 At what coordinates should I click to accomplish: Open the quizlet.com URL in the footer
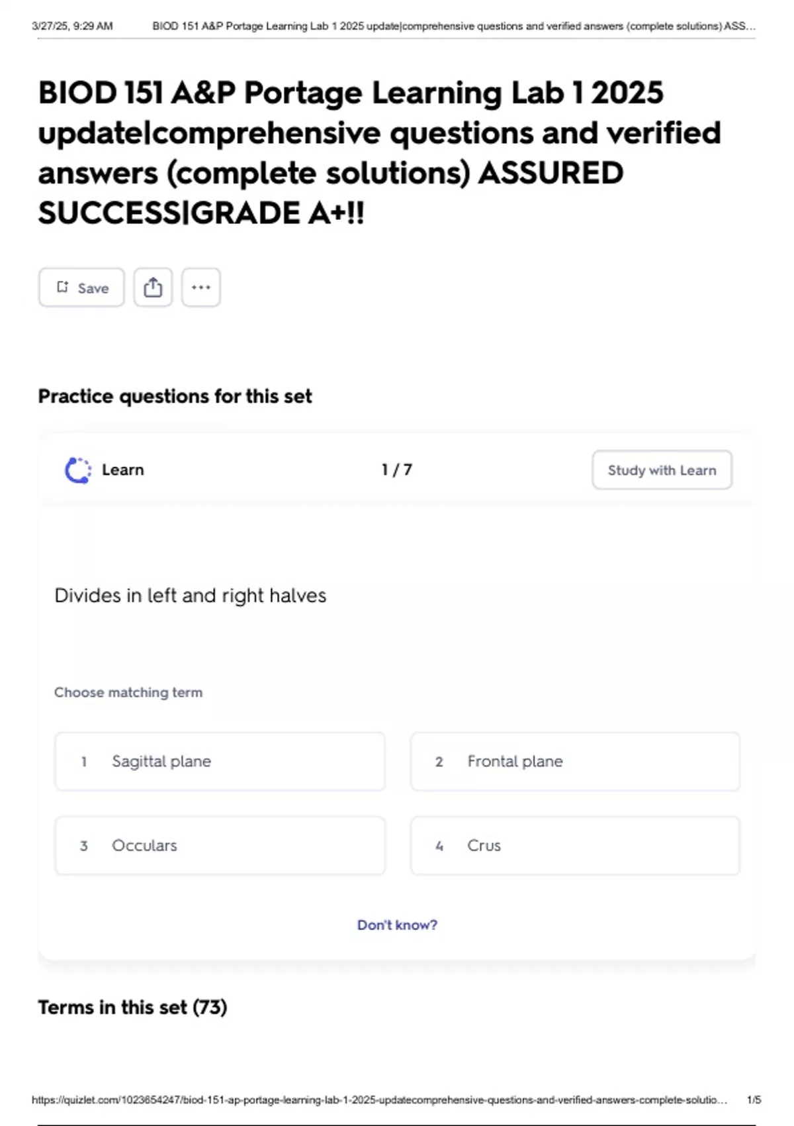coord(379,1100)
